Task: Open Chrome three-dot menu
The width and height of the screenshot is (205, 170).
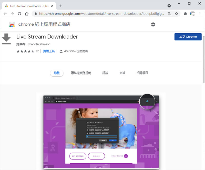Action: (x=200, y=14)
